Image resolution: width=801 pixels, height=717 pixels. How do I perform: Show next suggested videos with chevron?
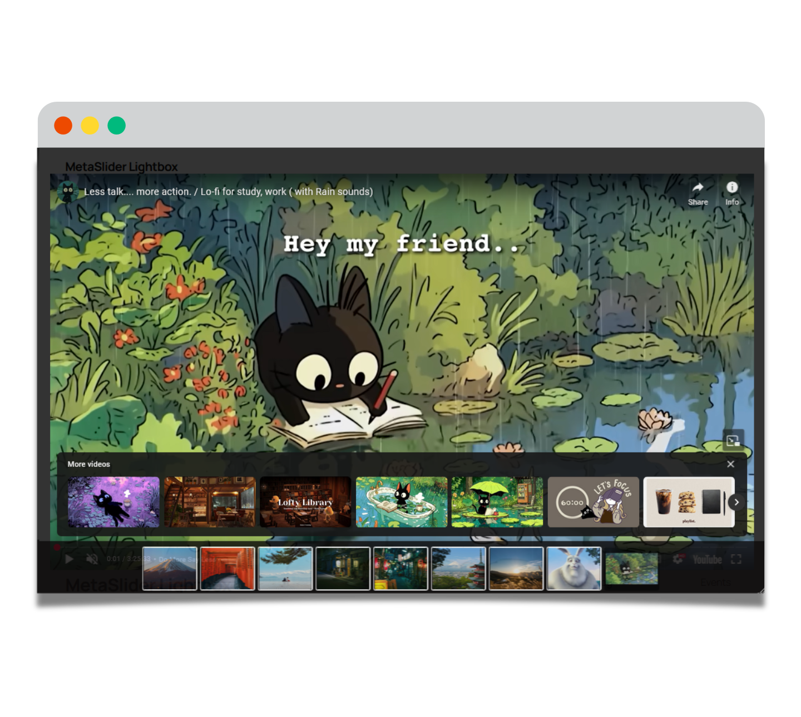click(736, 502)
